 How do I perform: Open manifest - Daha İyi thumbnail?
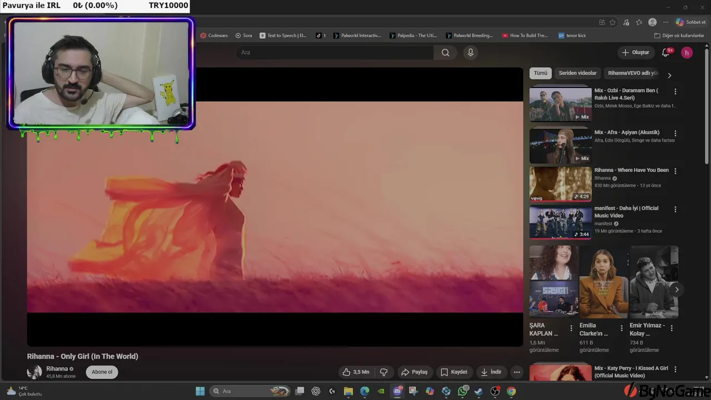(x=560, y=222)
